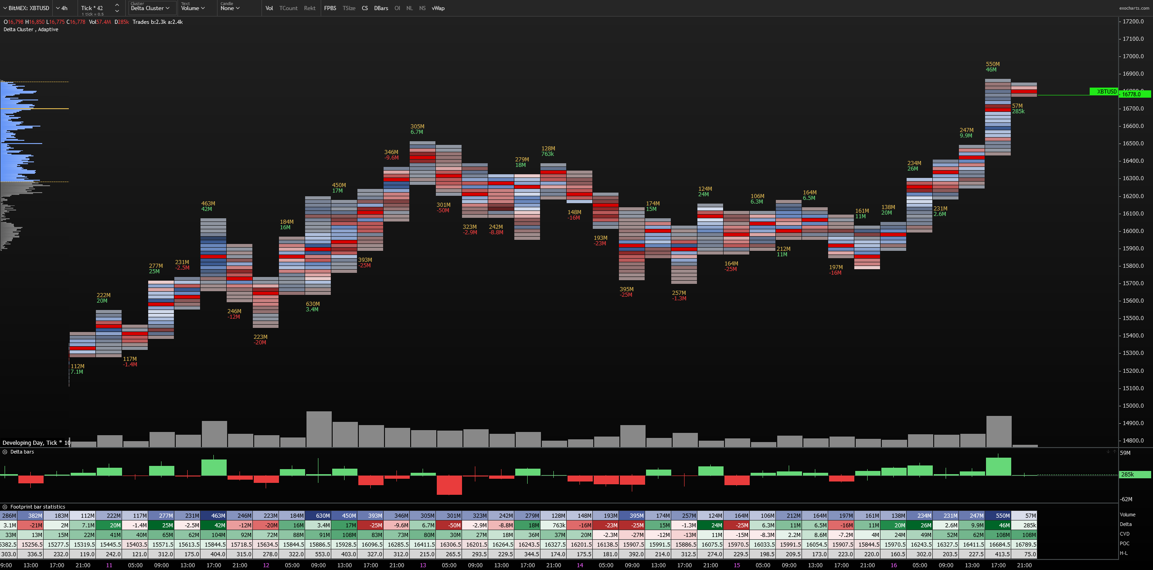Increase tick size with up arrow
The height and width of the screenshot is (570, 1153).
[117, 5]
